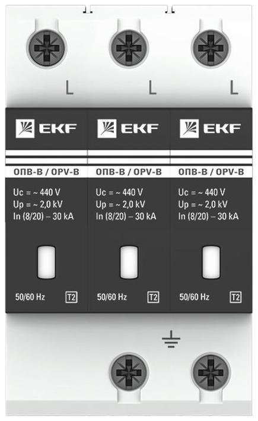
Task: Click the left module status indicator window
Action: [46, 262]
